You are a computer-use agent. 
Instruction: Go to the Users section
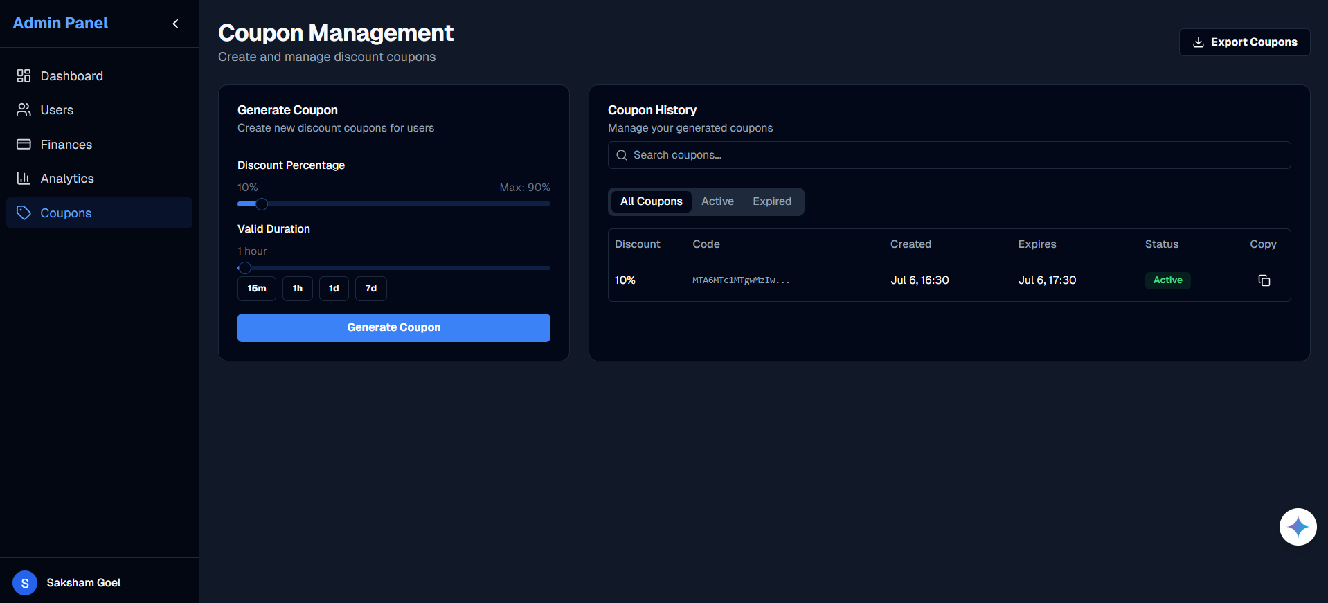pyautogui.click(x=99, y=109)
